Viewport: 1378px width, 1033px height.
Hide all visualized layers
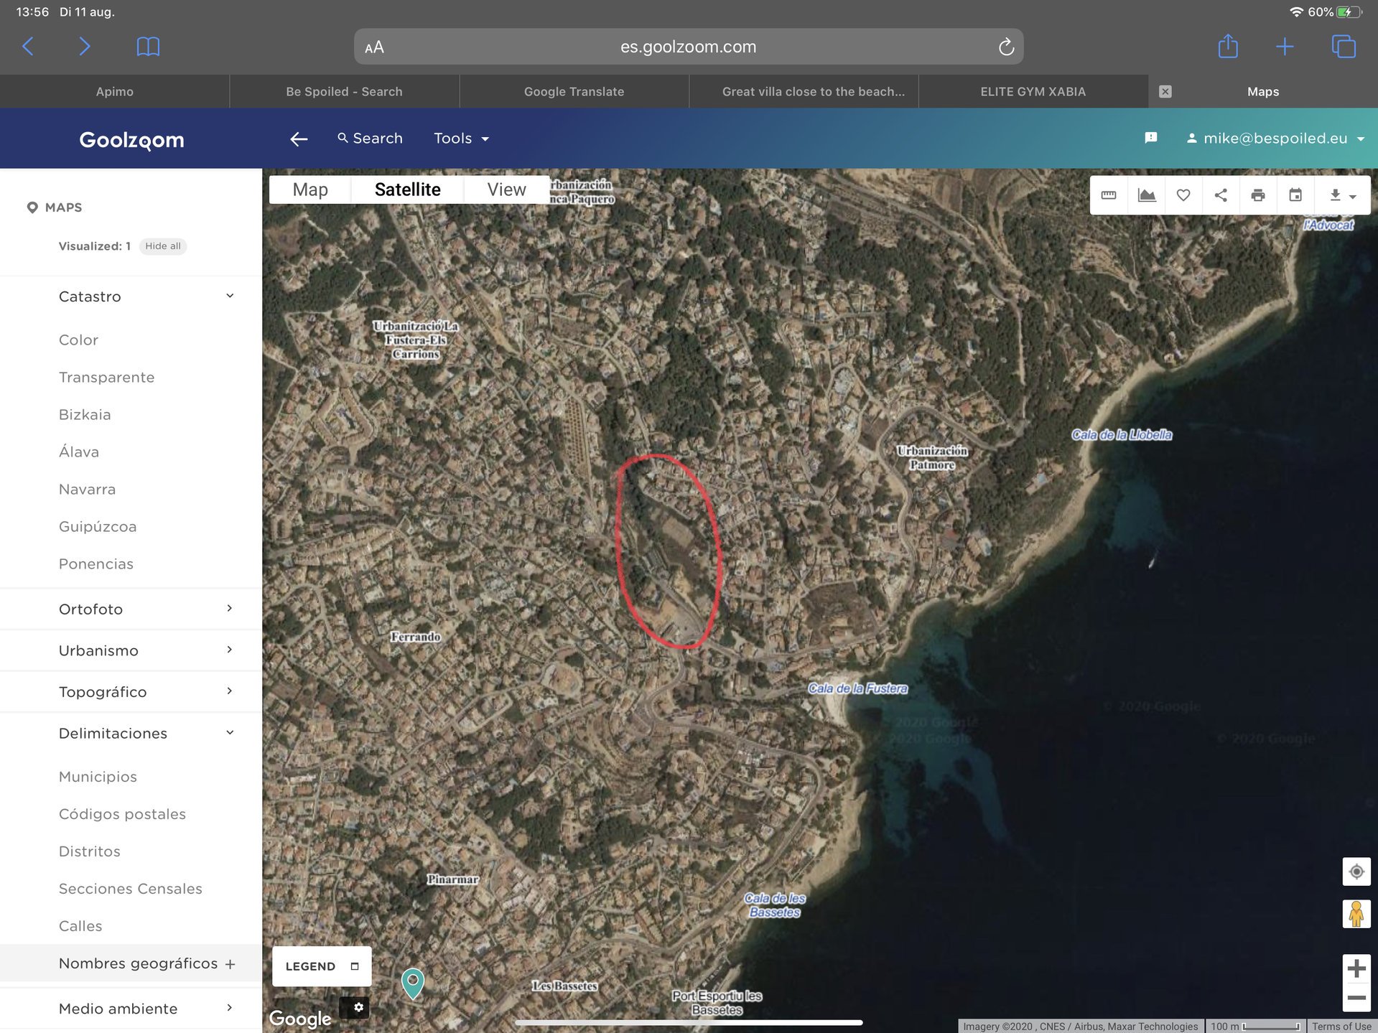point(162,246)
